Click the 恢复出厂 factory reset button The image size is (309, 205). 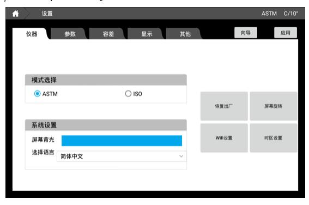pos(224,106)
